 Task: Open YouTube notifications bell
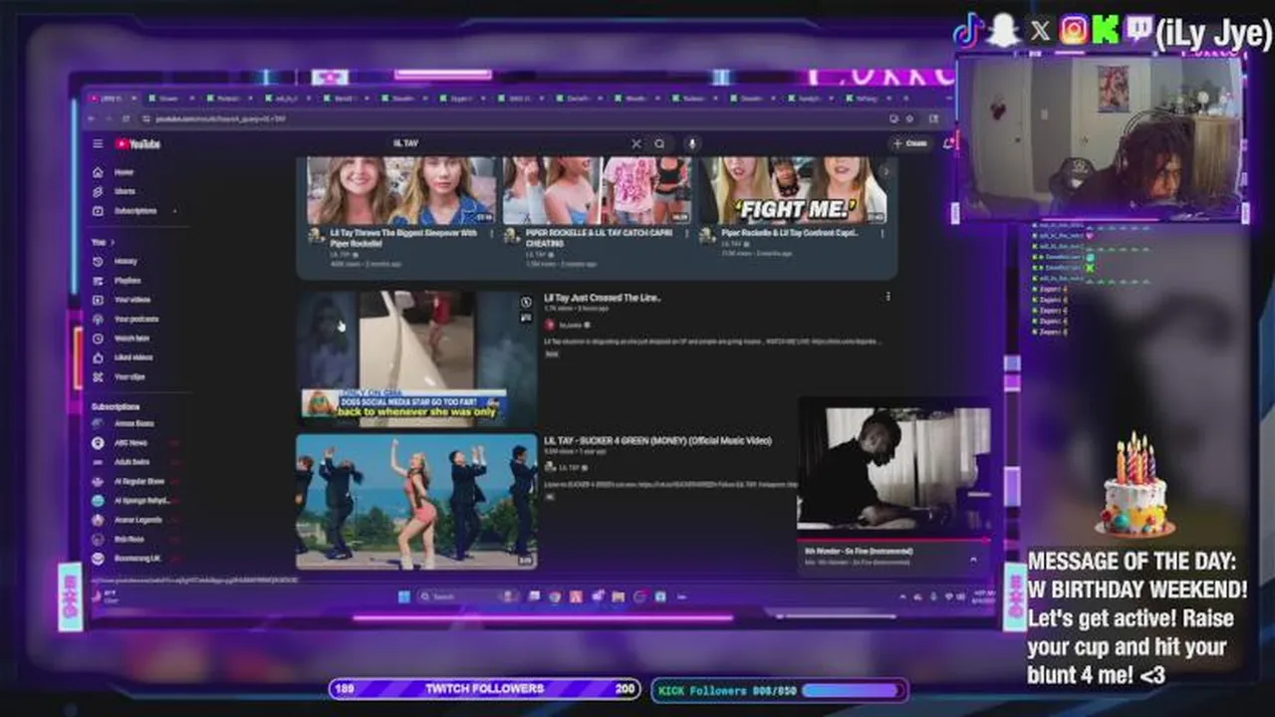point(947,143)
